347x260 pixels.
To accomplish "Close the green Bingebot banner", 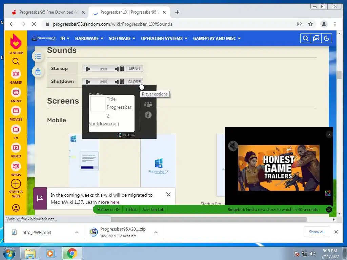I will tap(329, 209).
